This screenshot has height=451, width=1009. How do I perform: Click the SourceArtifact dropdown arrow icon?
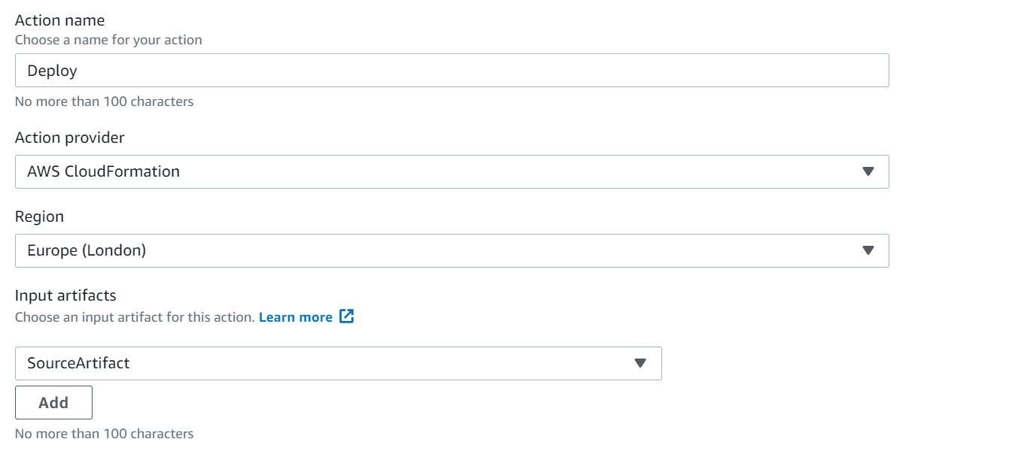tap(640, 363)
